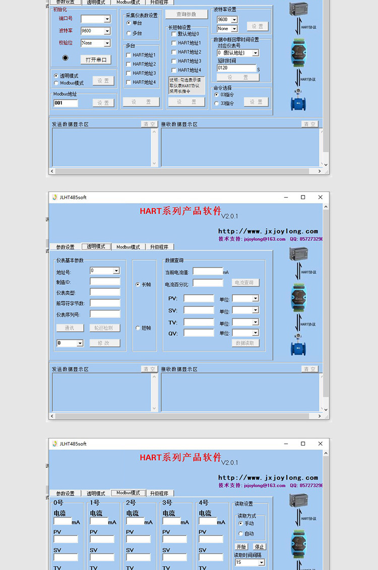The width and height of the screenshot is (378, 570).
Task: Click the 数据读取 button
Action: pyautogui.click(x=245, y=343)
